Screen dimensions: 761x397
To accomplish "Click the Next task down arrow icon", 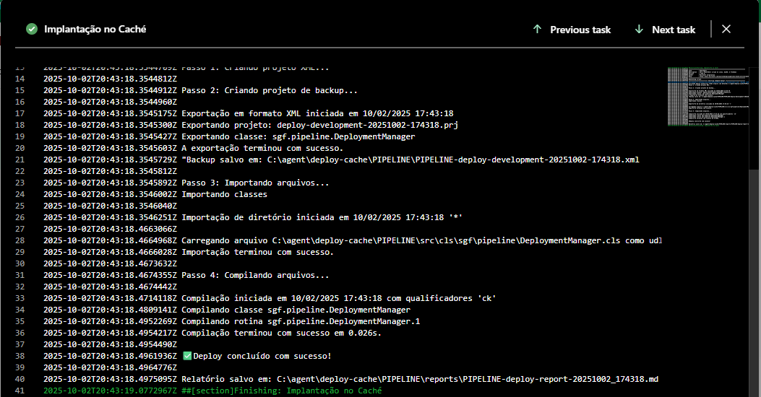I will (639, 30).
